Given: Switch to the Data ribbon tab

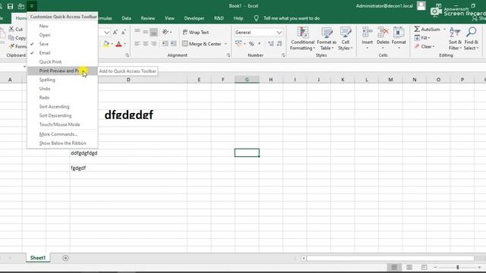Looking at the screenshot, I should point(127,18).
